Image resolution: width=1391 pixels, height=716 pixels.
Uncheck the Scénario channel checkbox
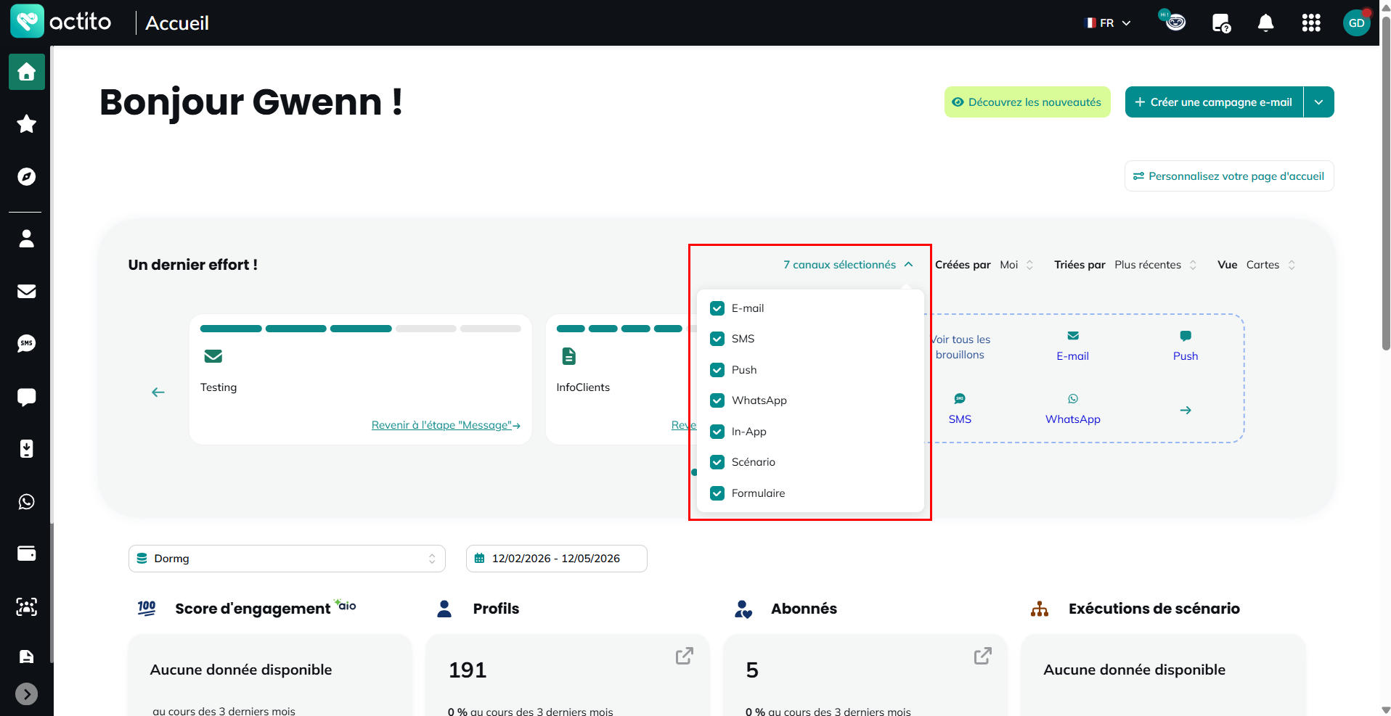[717, 462]
